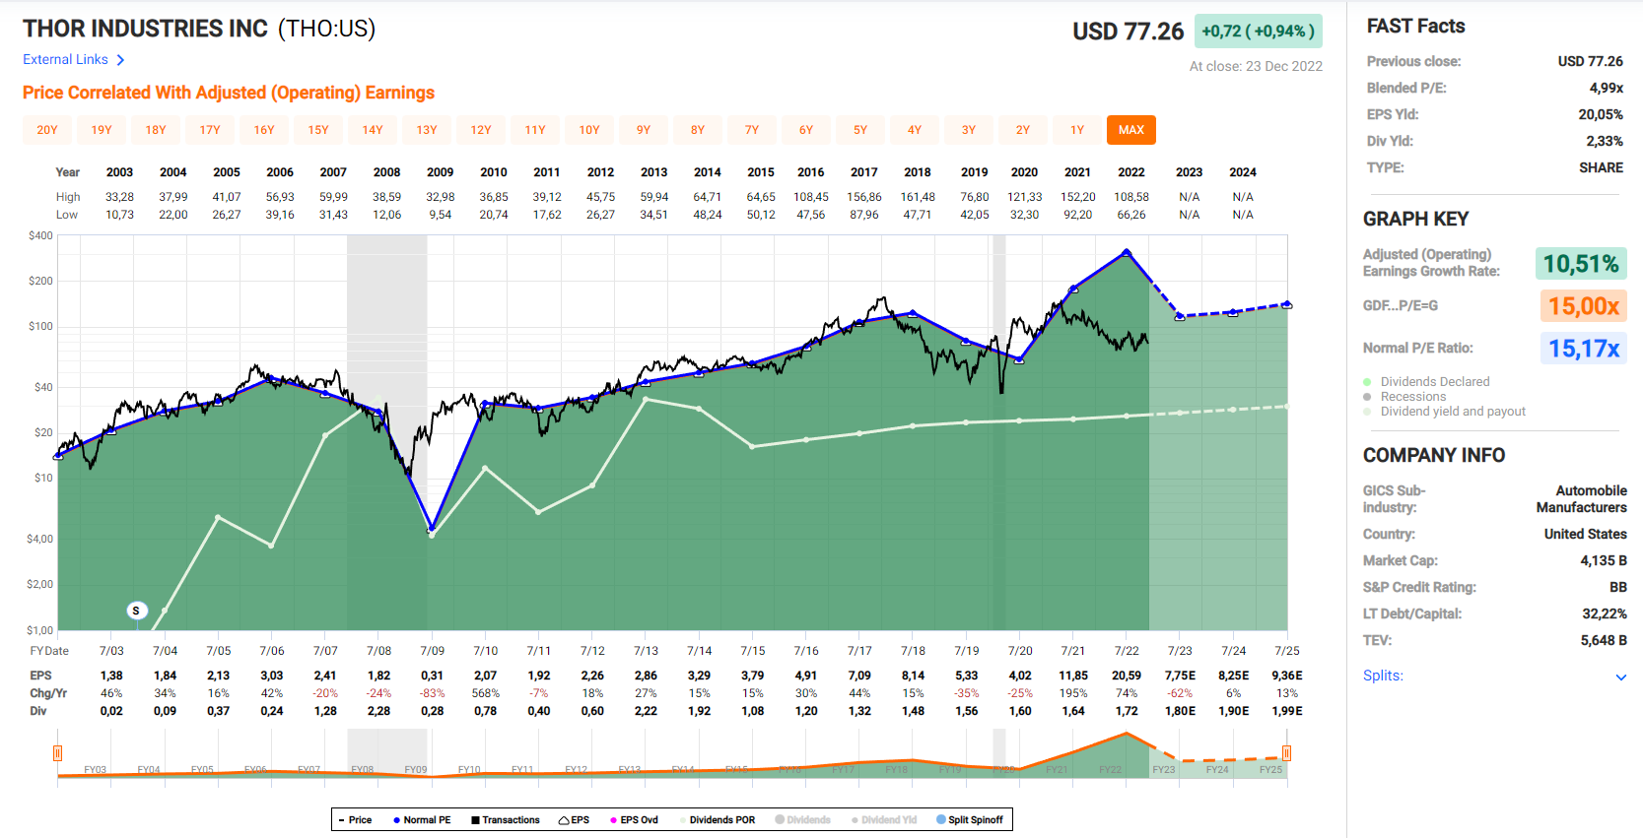Image resolution: width=1643 pixels, height=838 pixels.
Task: Click the EPS value 20,59
Action: [x=1127, y=676]
